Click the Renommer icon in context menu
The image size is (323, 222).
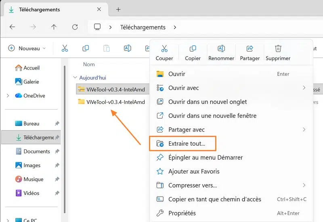point(221,49)
